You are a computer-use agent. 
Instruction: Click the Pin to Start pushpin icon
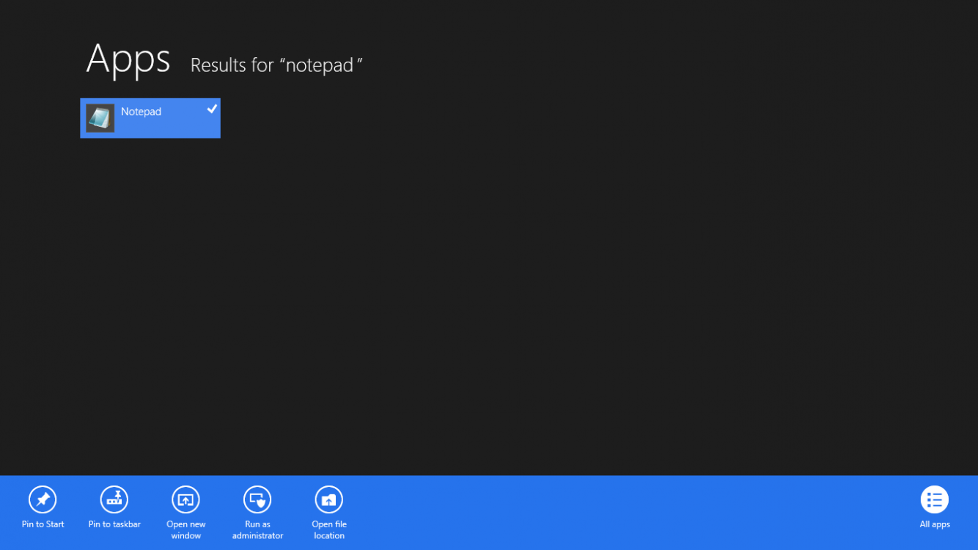click(43, 499)
